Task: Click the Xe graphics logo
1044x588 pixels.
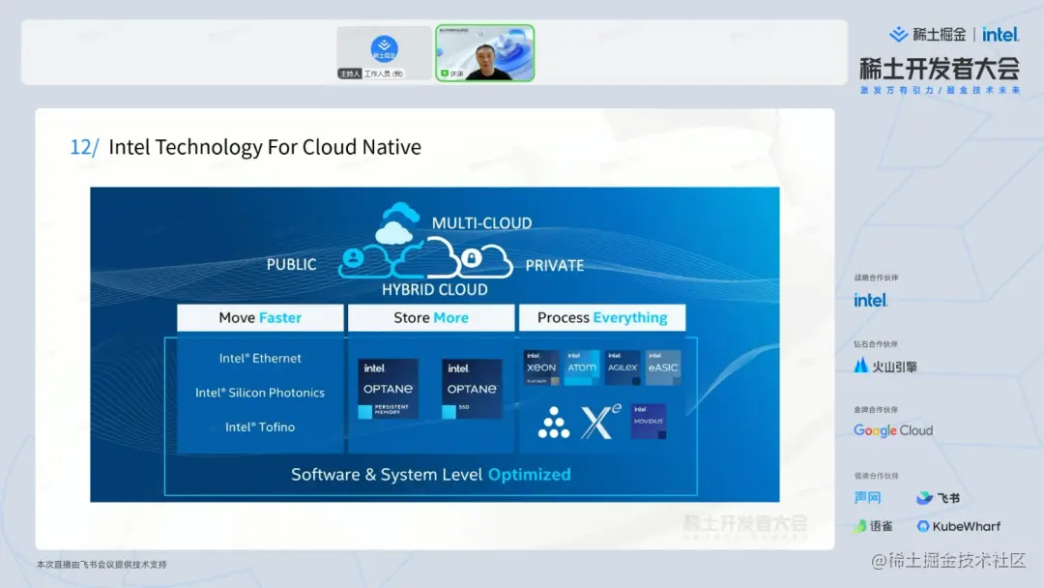Action: click(600, 422)
